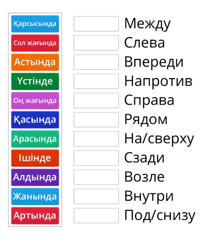Choose the blue Қасында tile

[x=35, y=120]
